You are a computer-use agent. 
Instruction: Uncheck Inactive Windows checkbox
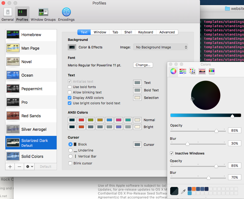(x=172, y=153)
